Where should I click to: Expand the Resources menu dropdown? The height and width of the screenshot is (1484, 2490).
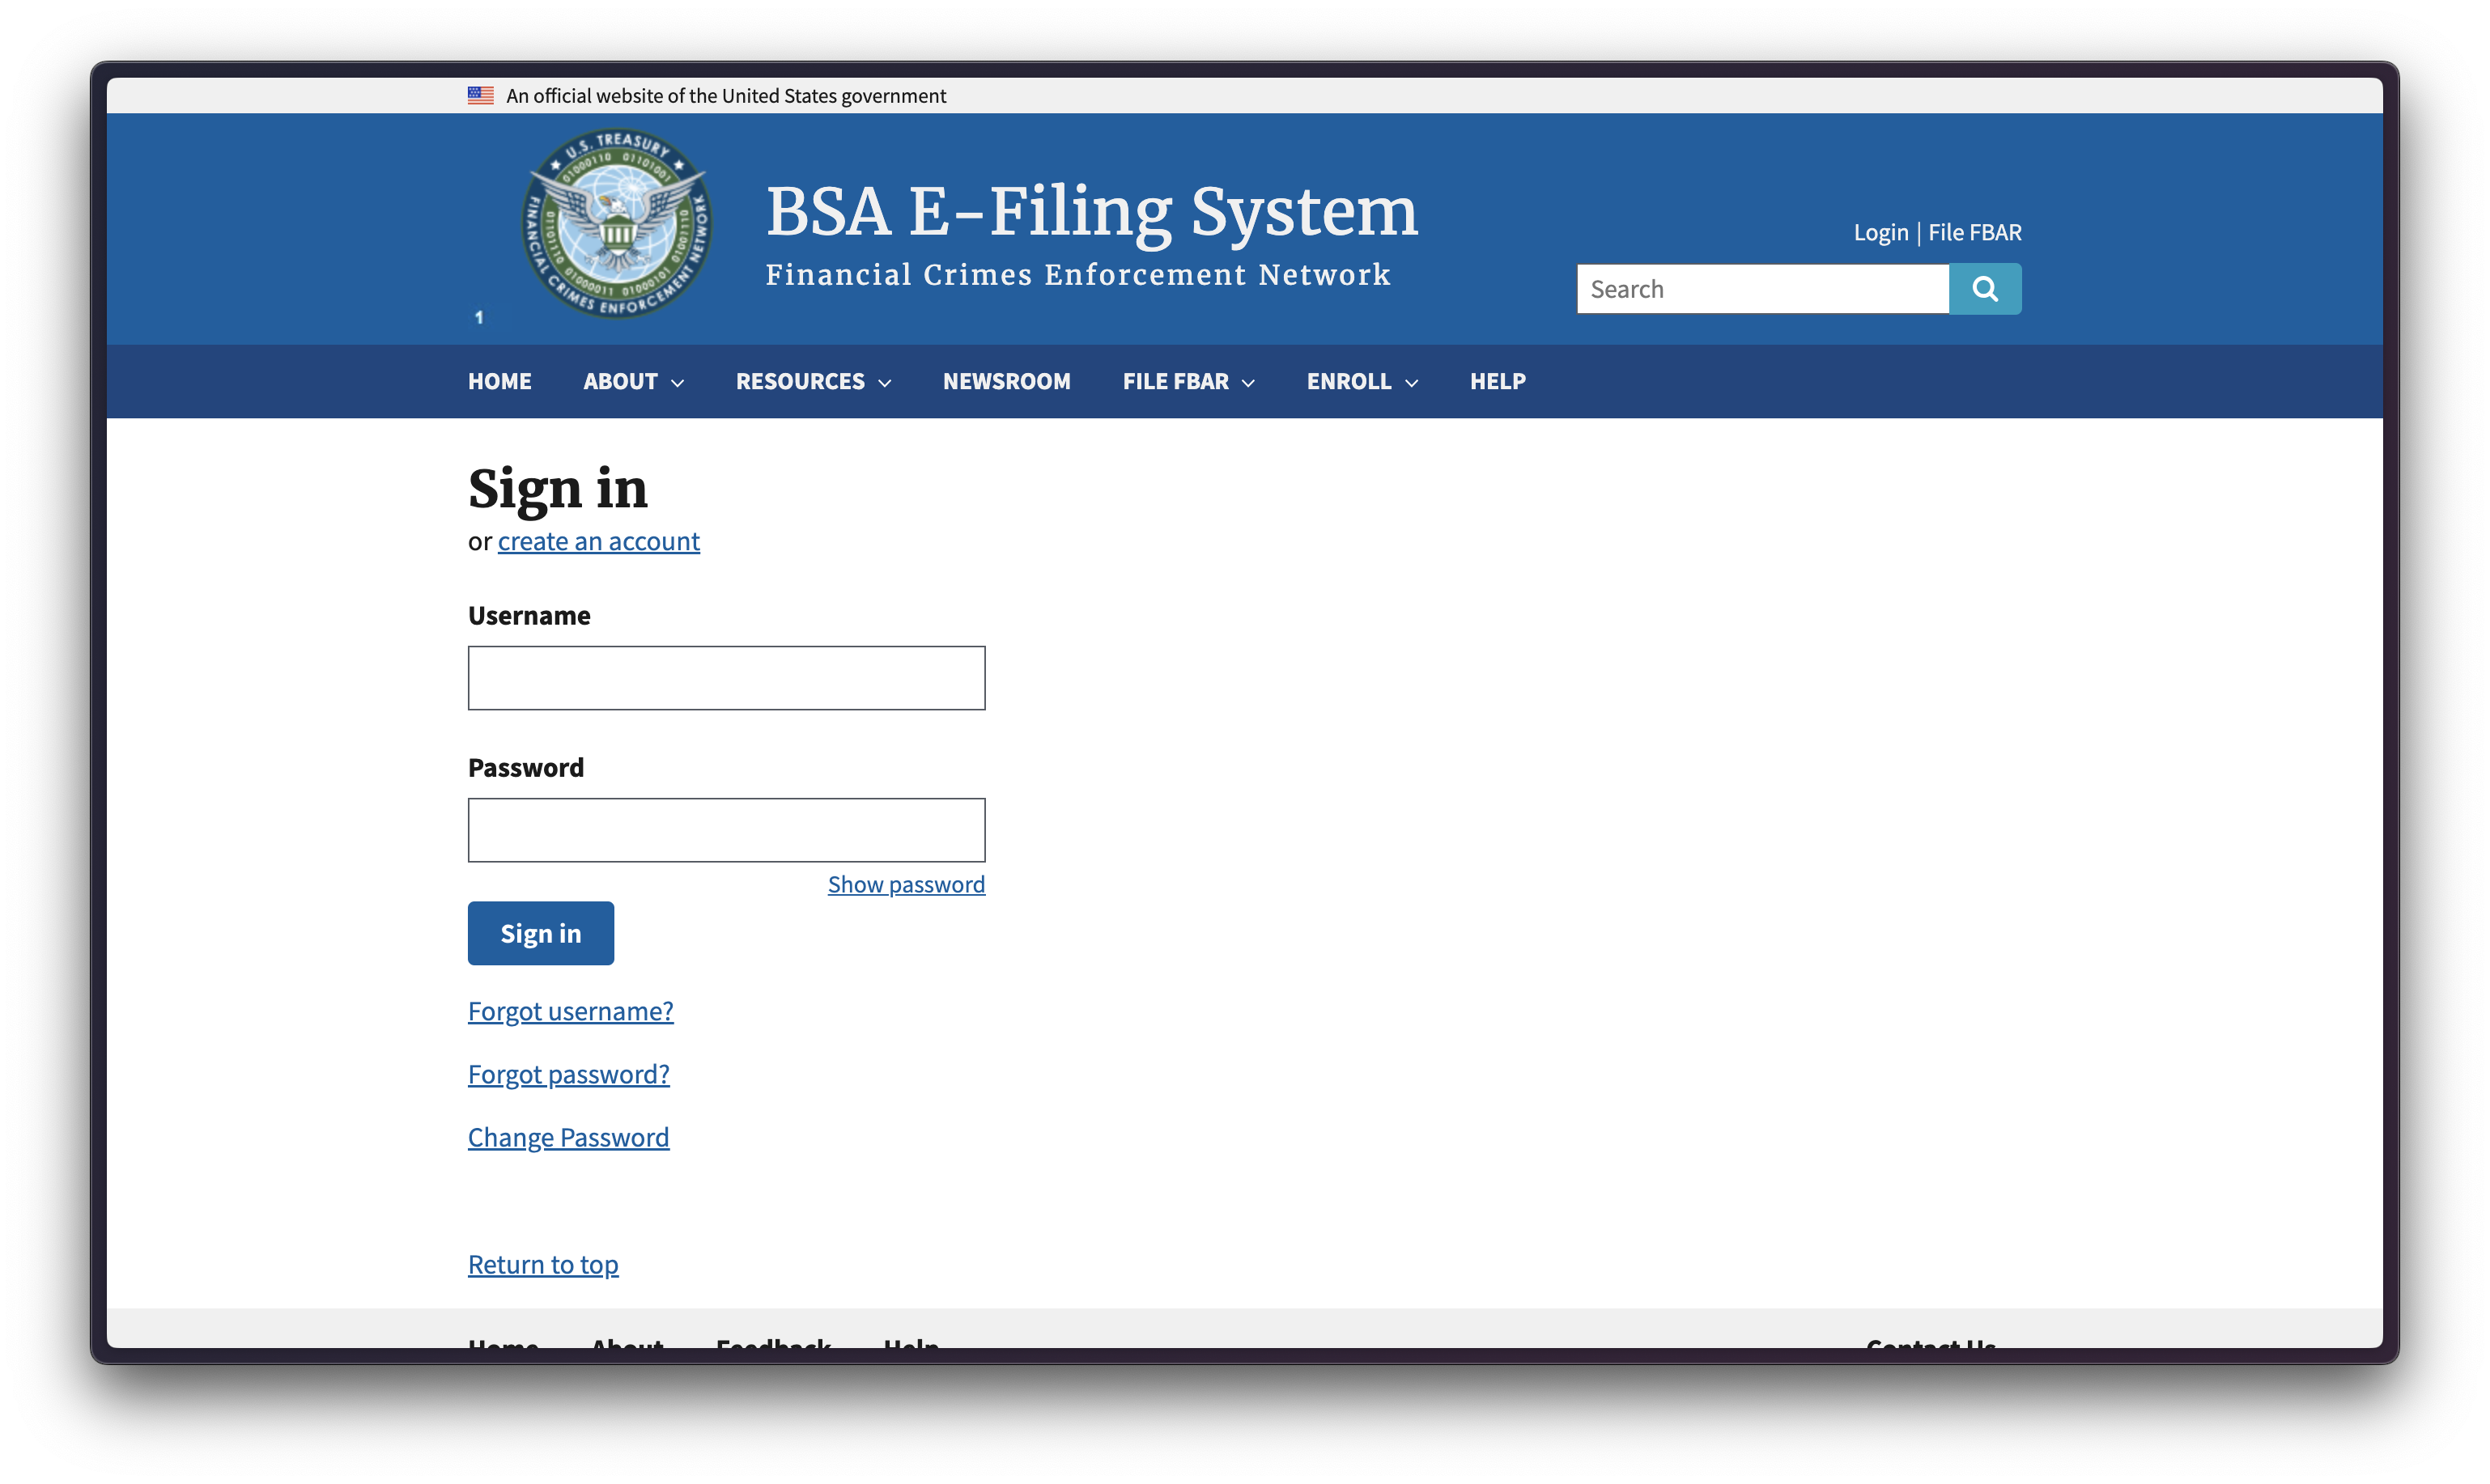(x=813, y=382)
